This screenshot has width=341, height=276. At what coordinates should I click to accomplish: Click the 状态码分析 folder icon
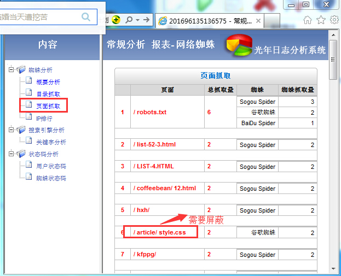21,154
